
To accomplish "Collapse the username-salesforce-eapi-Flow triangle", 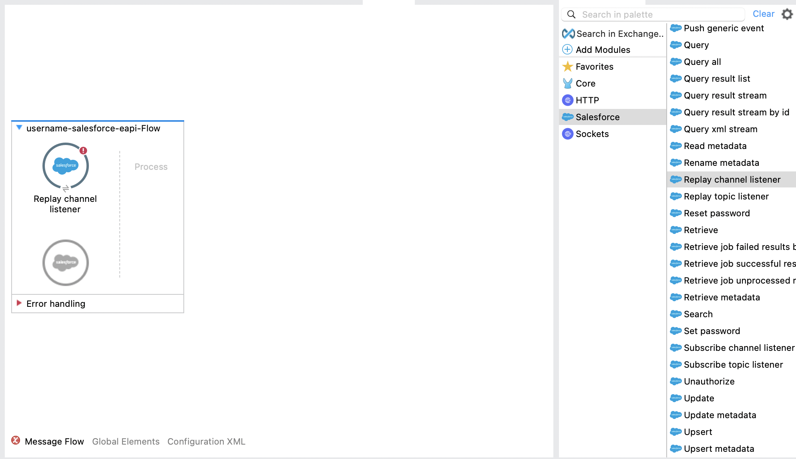I will click(19, 128).
